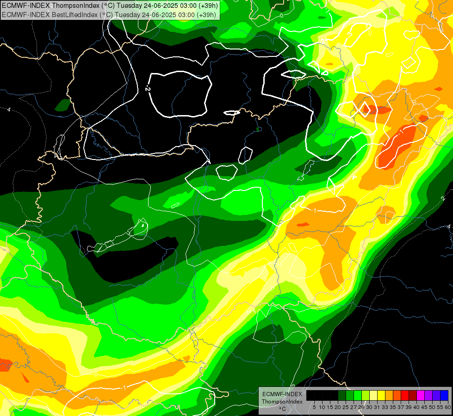The width and height of the screenshot is (453, 416).
Task: Click the ThompsonIndex title line at top
Action: point(110,5)
